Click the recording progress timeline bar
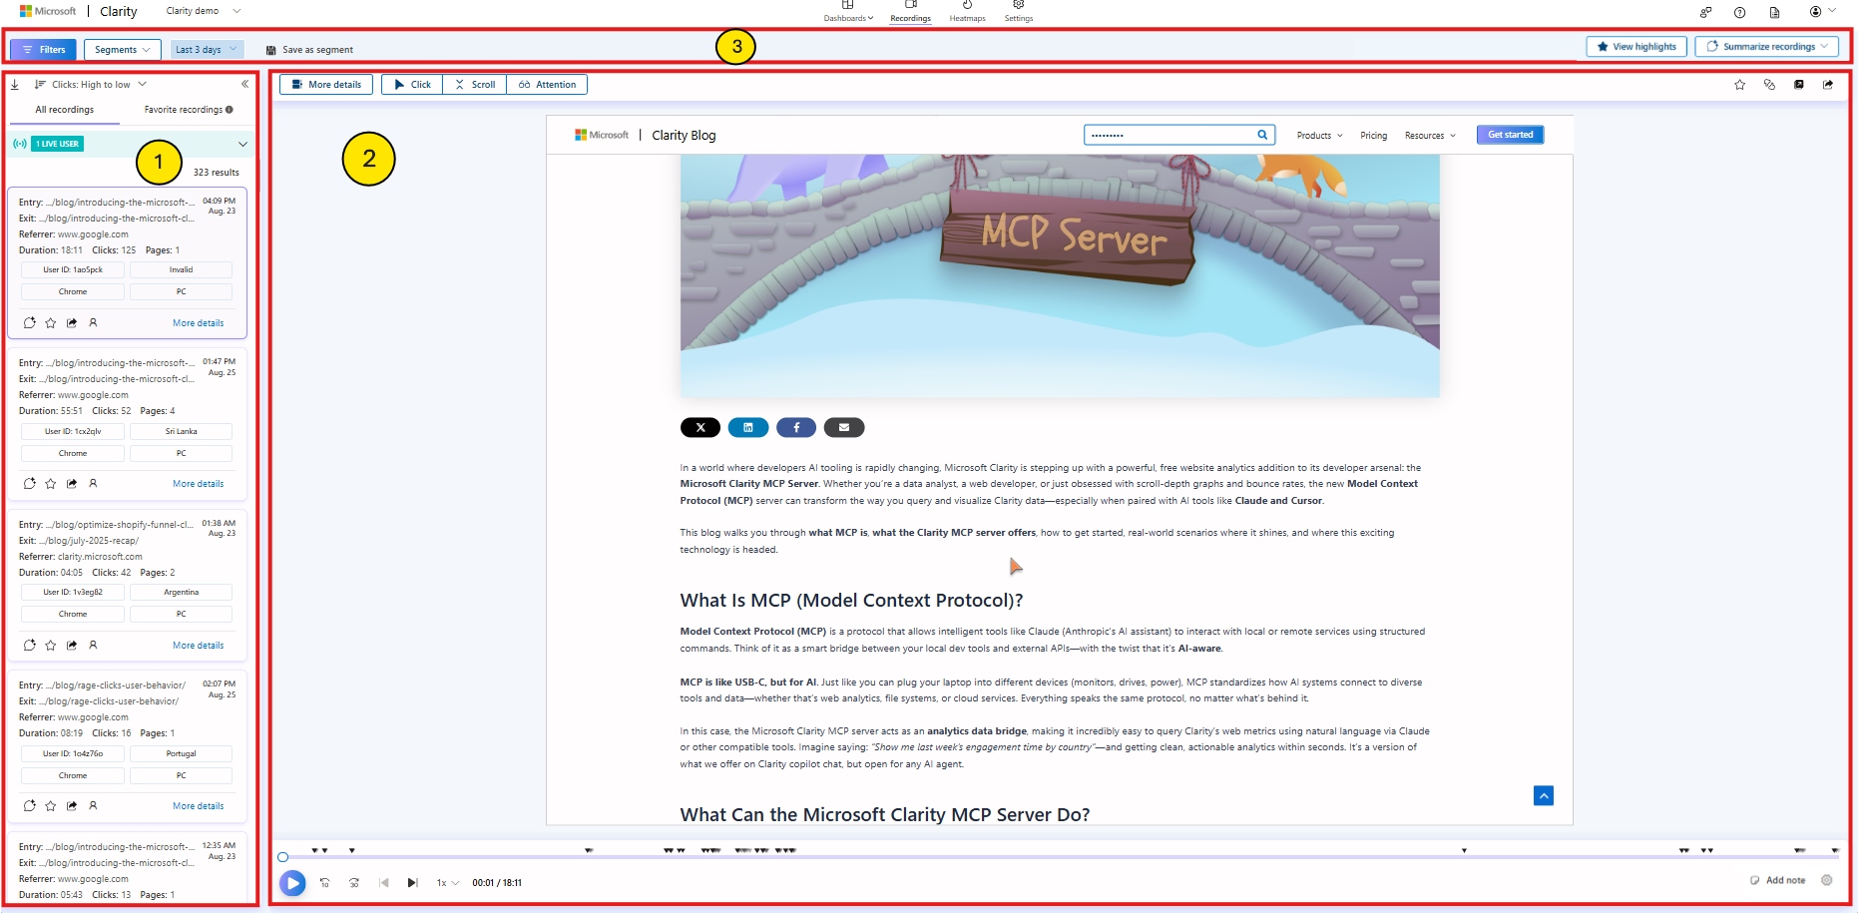The height and width of the screenshot is (913, 1858). click(1062, 857)
